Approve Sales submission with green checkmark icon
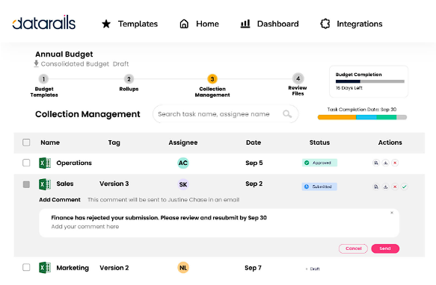The image size is (436, 285). click(x=405, y=187)
